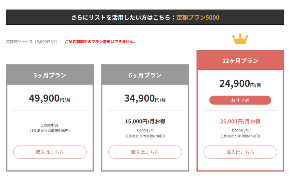Click the 49,900円/月 price
Viewport: 289px width, 180px height.
coord(50,98)
